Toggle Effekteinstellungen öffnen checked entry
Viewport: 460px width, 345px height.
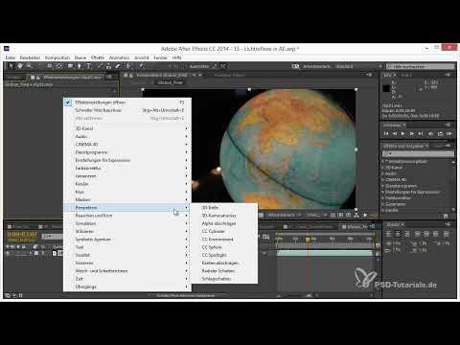126,103
